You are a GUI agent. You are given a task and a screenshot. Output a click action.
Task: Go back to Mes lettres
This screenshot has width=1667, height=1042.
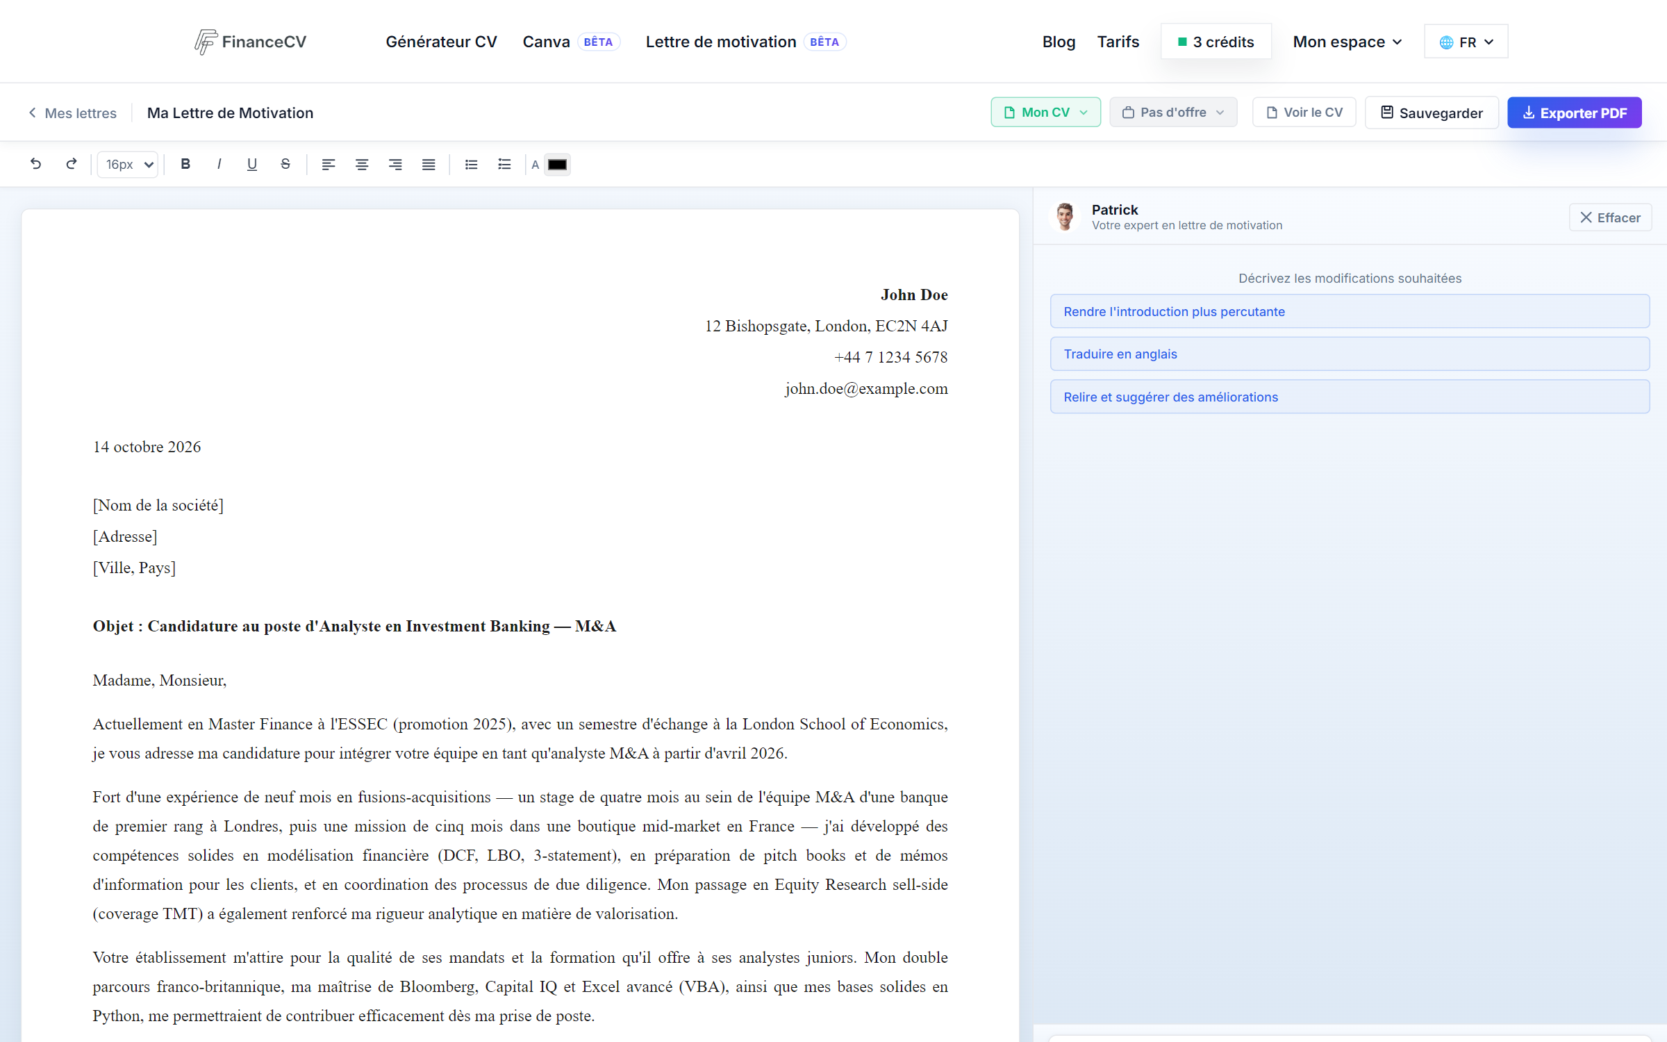tap(72, 113)
